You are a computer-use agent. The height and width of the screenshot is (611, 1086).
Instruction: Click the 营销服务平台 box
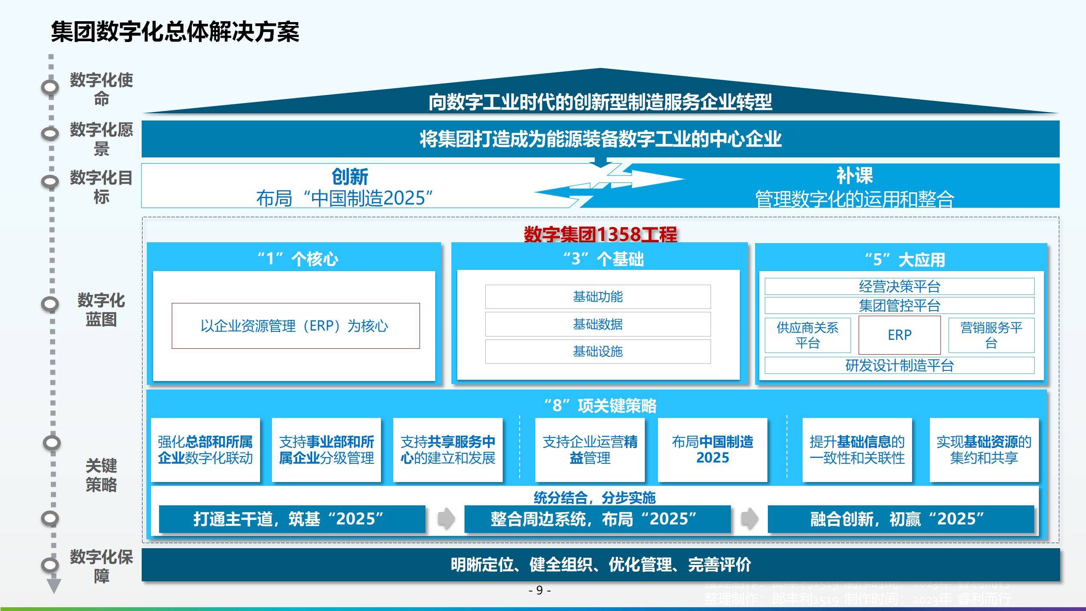(x=991, y=335)
